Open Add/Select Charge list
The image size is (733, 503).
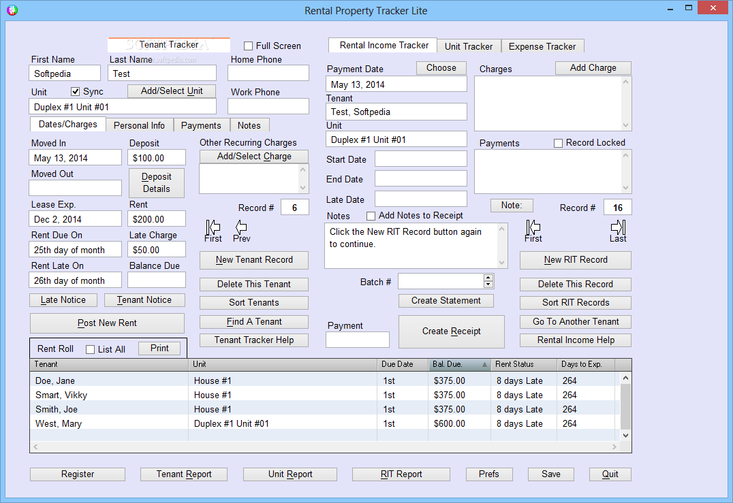[x=254, y=157]
